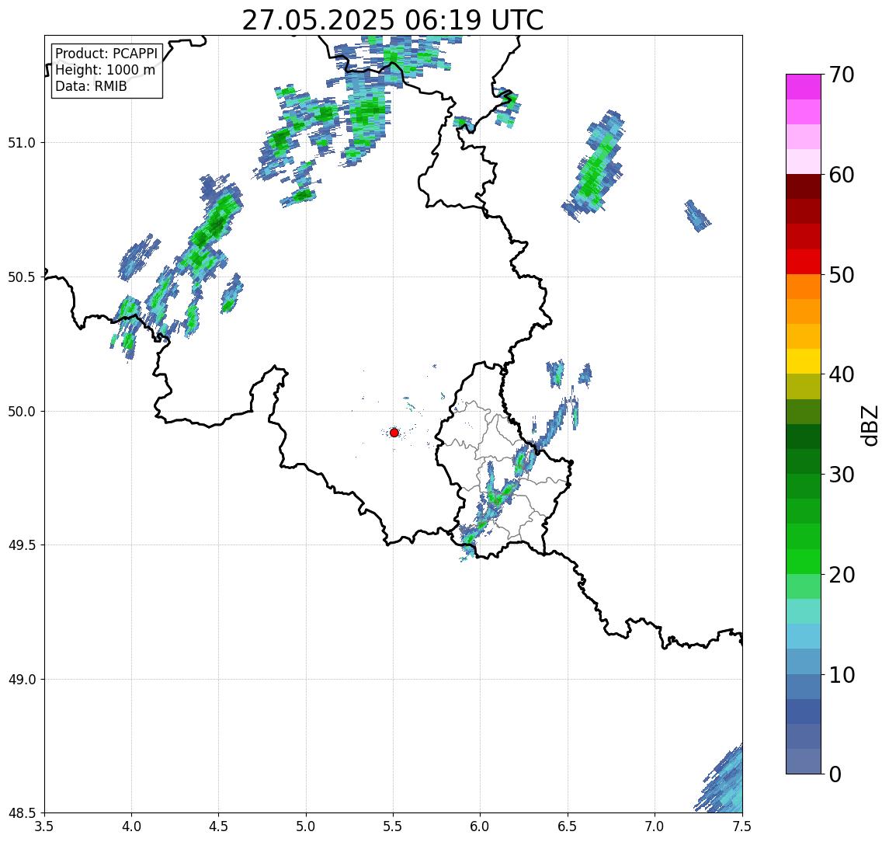Click the latitude axis label 49.0
Screen dimensions: 889x842
pyautogui.click(x=22, y=679)
